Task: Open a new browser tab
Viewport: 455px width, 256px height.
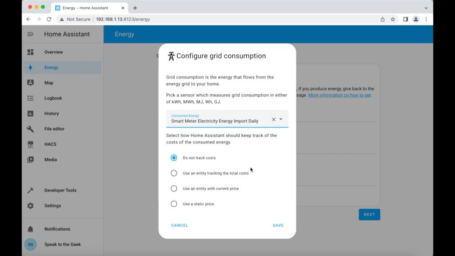Action: (x=135, y=8)
